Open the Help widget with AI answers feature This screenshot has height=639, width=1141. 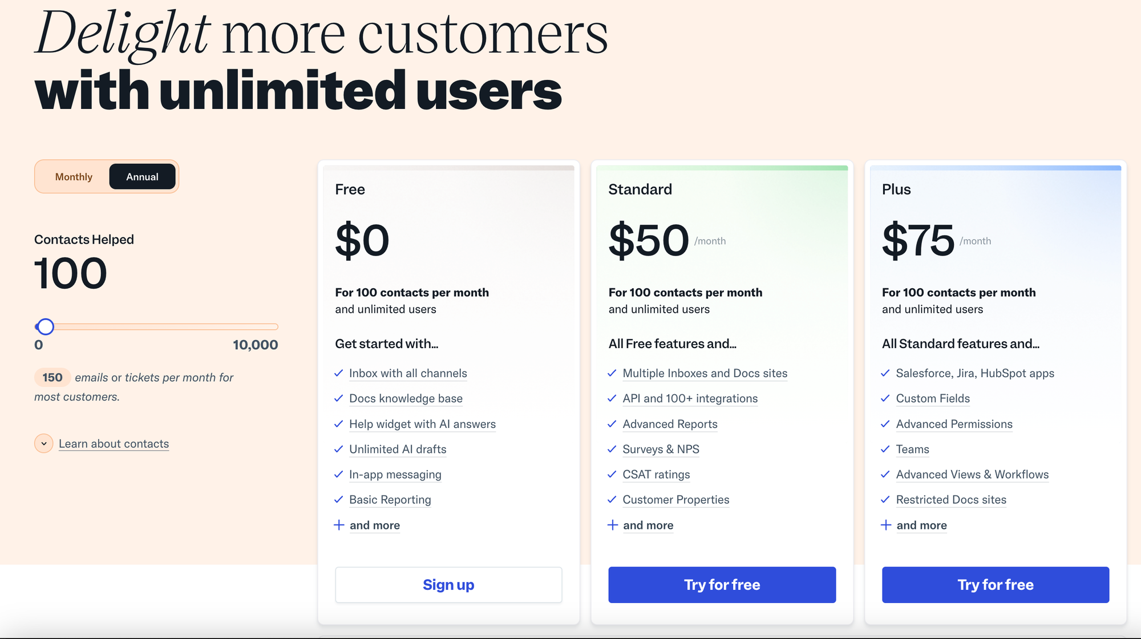pyautogui.click(x=422, y=424)
